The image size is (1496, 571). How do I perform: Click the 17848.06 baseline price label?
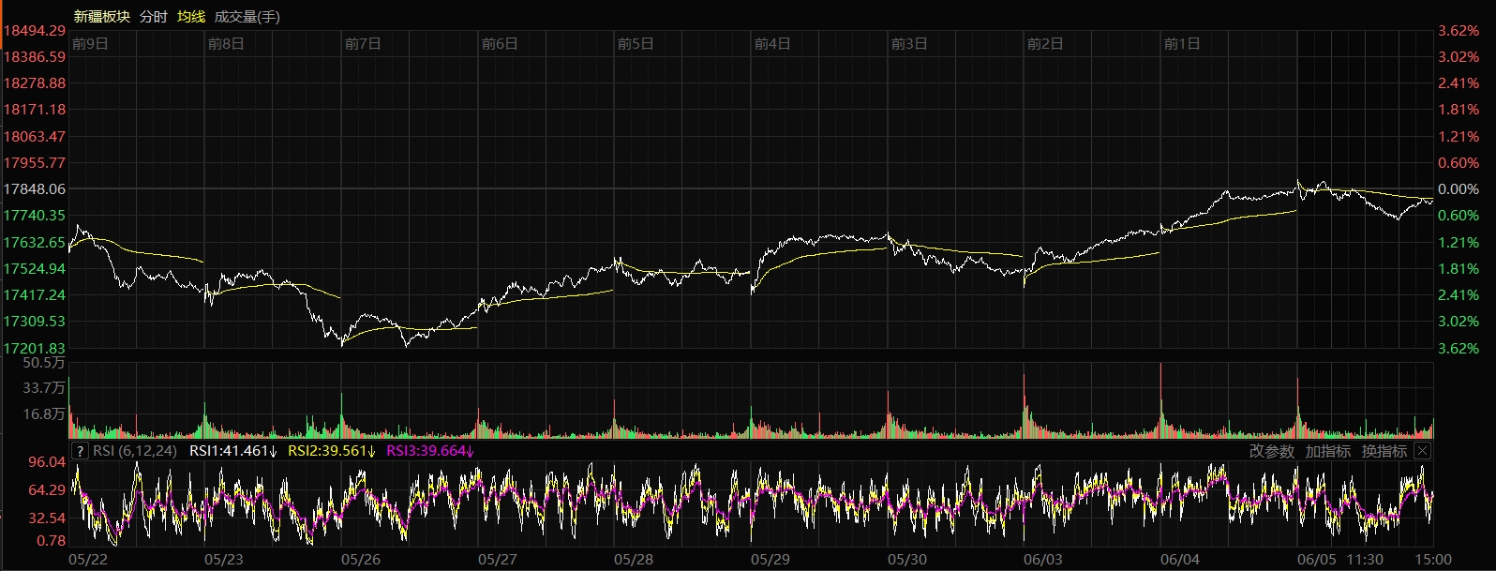pyautogui.click(x=35, y=189)
